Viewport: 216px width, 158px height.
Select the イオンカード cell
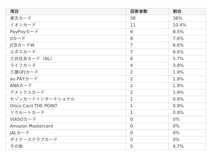[x=23, y=25]
